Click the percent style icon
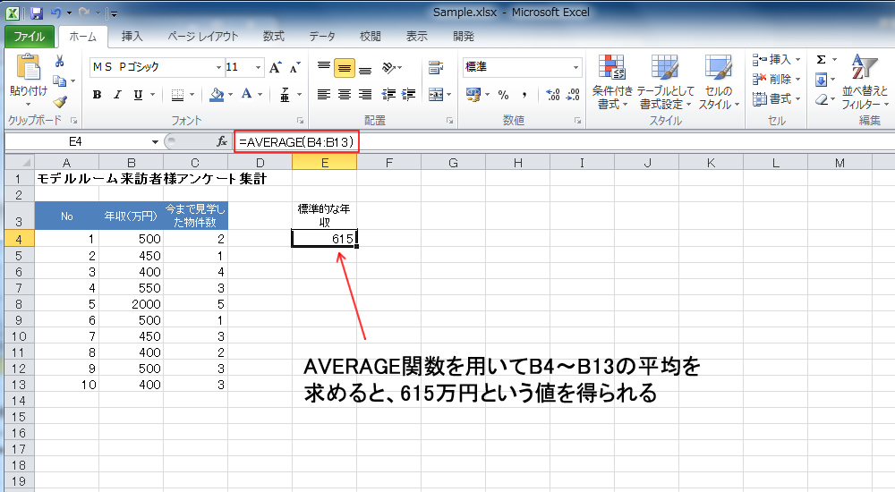This screenshot has width=895, height=492. click(x=503, y=95)
